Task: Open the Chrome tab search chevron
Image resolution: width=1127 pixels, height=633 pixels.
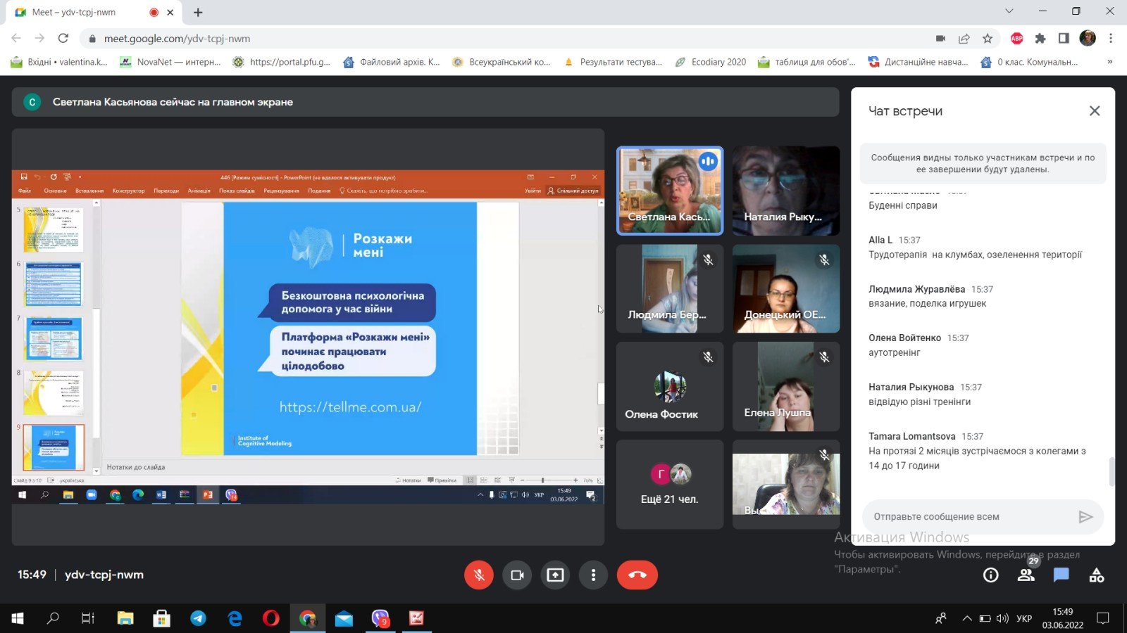Action: click(x=1009, y=11)
